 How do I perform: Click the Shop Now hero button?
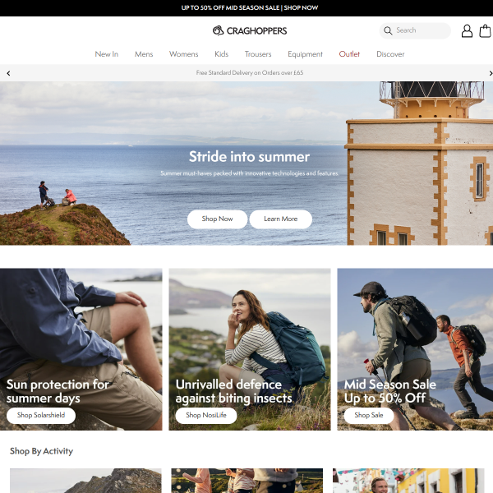(x=217, y=219)
